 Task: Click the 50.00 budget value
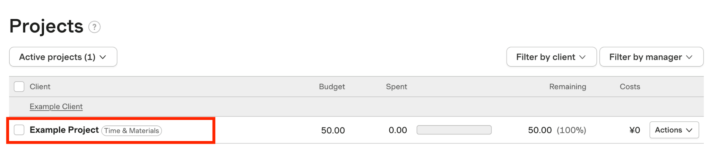(333, 130)
